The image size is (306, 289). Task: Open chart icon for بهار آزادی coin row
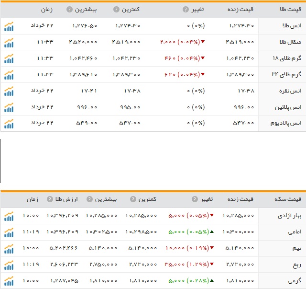9,216
